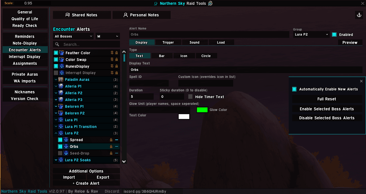Image resolution: width=366 pixels, height=194 pixels.
Task: Open the All Bosses filter dropdown
Action: point(73,37)
